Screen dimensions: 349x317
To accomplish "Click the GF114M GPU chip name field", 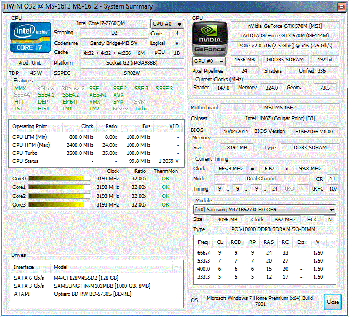I will [x=285, y=36].
